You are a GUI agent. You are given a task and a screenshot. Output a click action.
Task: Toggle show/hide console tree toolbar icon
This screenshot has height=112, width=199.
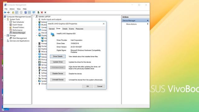tap(16, 12)
